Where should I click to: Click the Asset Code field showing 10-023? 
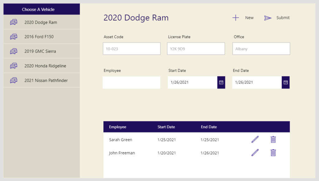point(131,48)
